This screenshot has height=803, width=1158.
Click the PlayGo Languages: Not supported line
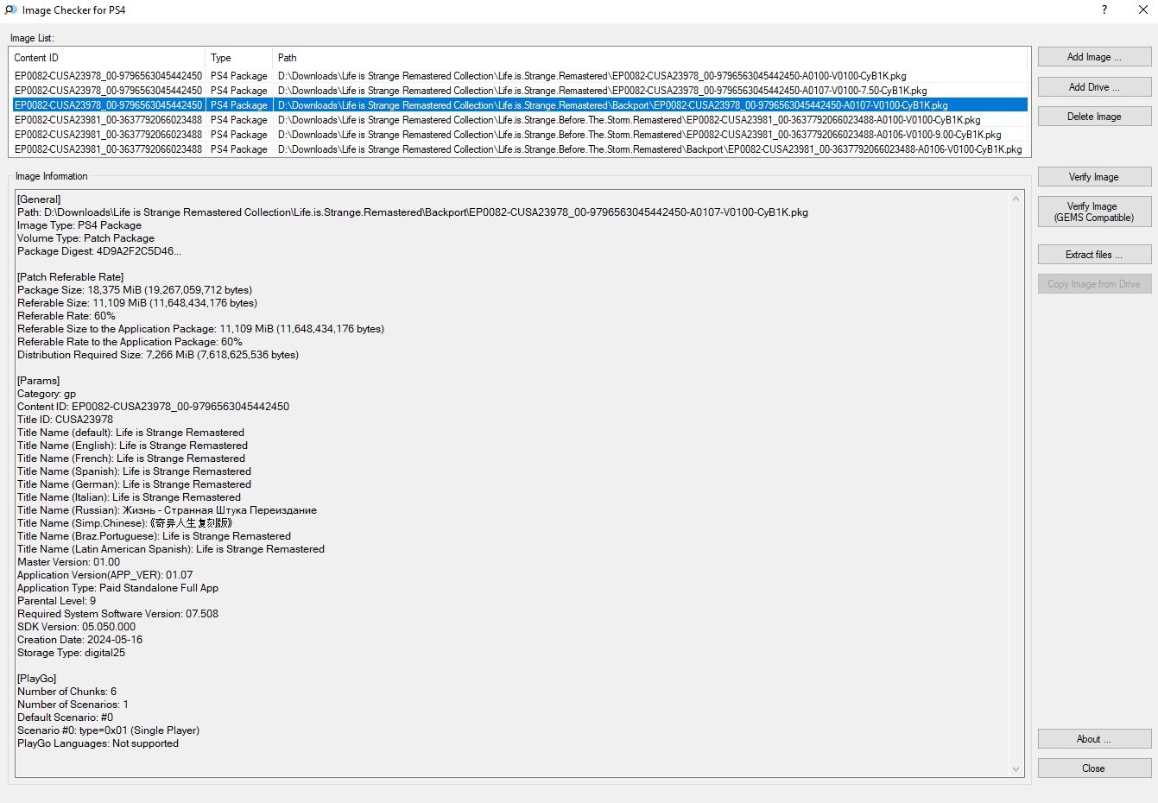pyautogui.click(x=98, y=743)
